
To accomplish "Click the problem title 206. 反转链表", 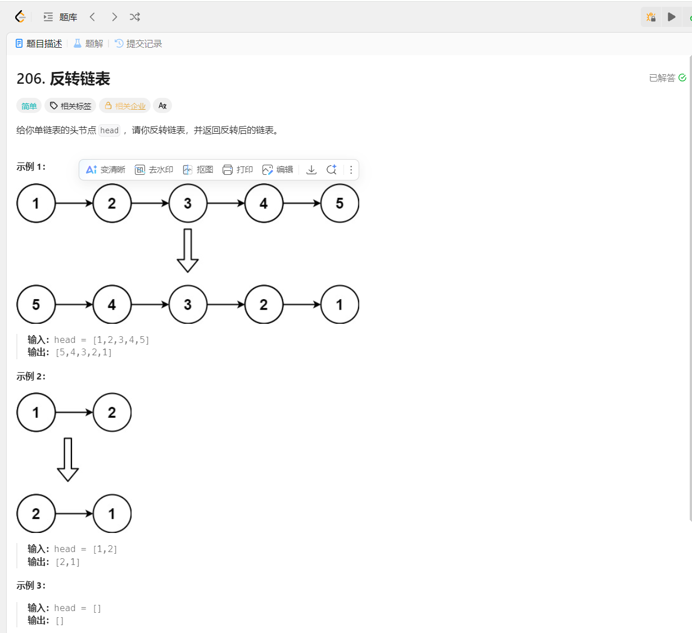I will point(64,79).
